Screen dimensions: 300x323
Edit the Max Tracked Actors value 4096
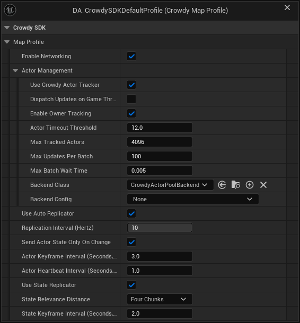160,142
